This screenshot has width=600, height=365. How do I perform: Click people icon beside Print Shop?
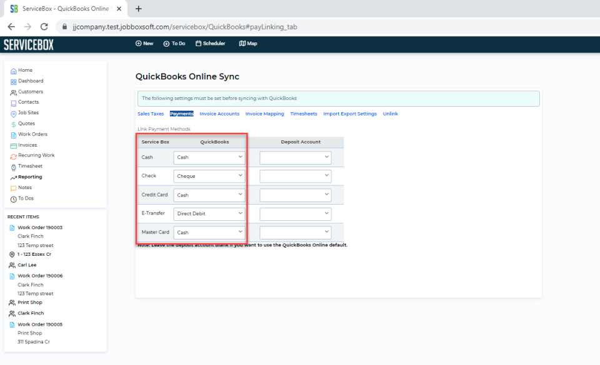tap(12, 303)
